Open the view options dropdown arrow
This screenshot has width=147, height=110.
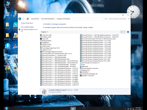coord(124,32)
